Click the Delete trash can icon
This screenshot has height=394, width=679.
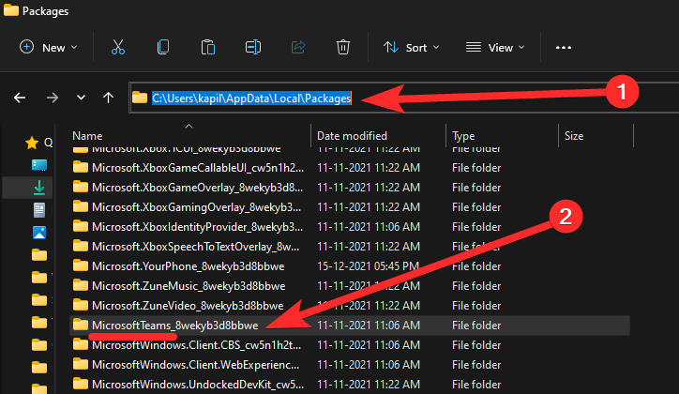343,47
